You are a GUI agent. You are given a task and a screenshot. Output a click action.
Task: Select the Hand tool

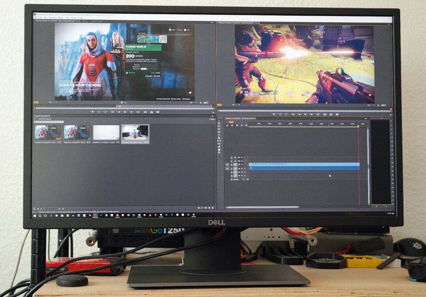[x=219, y=150]
